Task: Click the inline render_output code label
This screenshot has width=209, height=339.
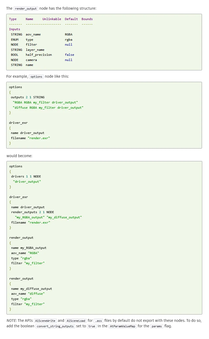Action: (26, 8)
